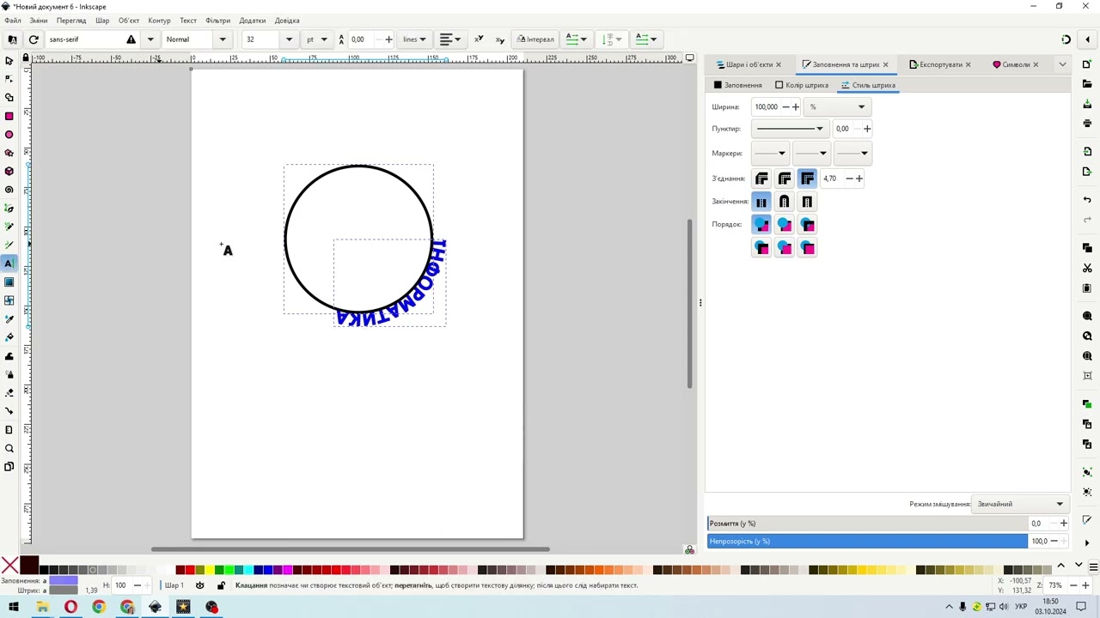The height and width of the screenshot is (618, 1100).
Task: Open the Normal font style dropdown
Action: coord(223,39)
